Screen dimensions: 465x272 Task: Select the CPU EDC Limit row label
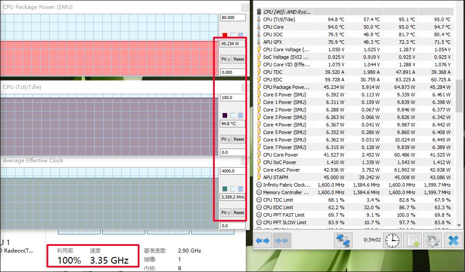[278, 207]
